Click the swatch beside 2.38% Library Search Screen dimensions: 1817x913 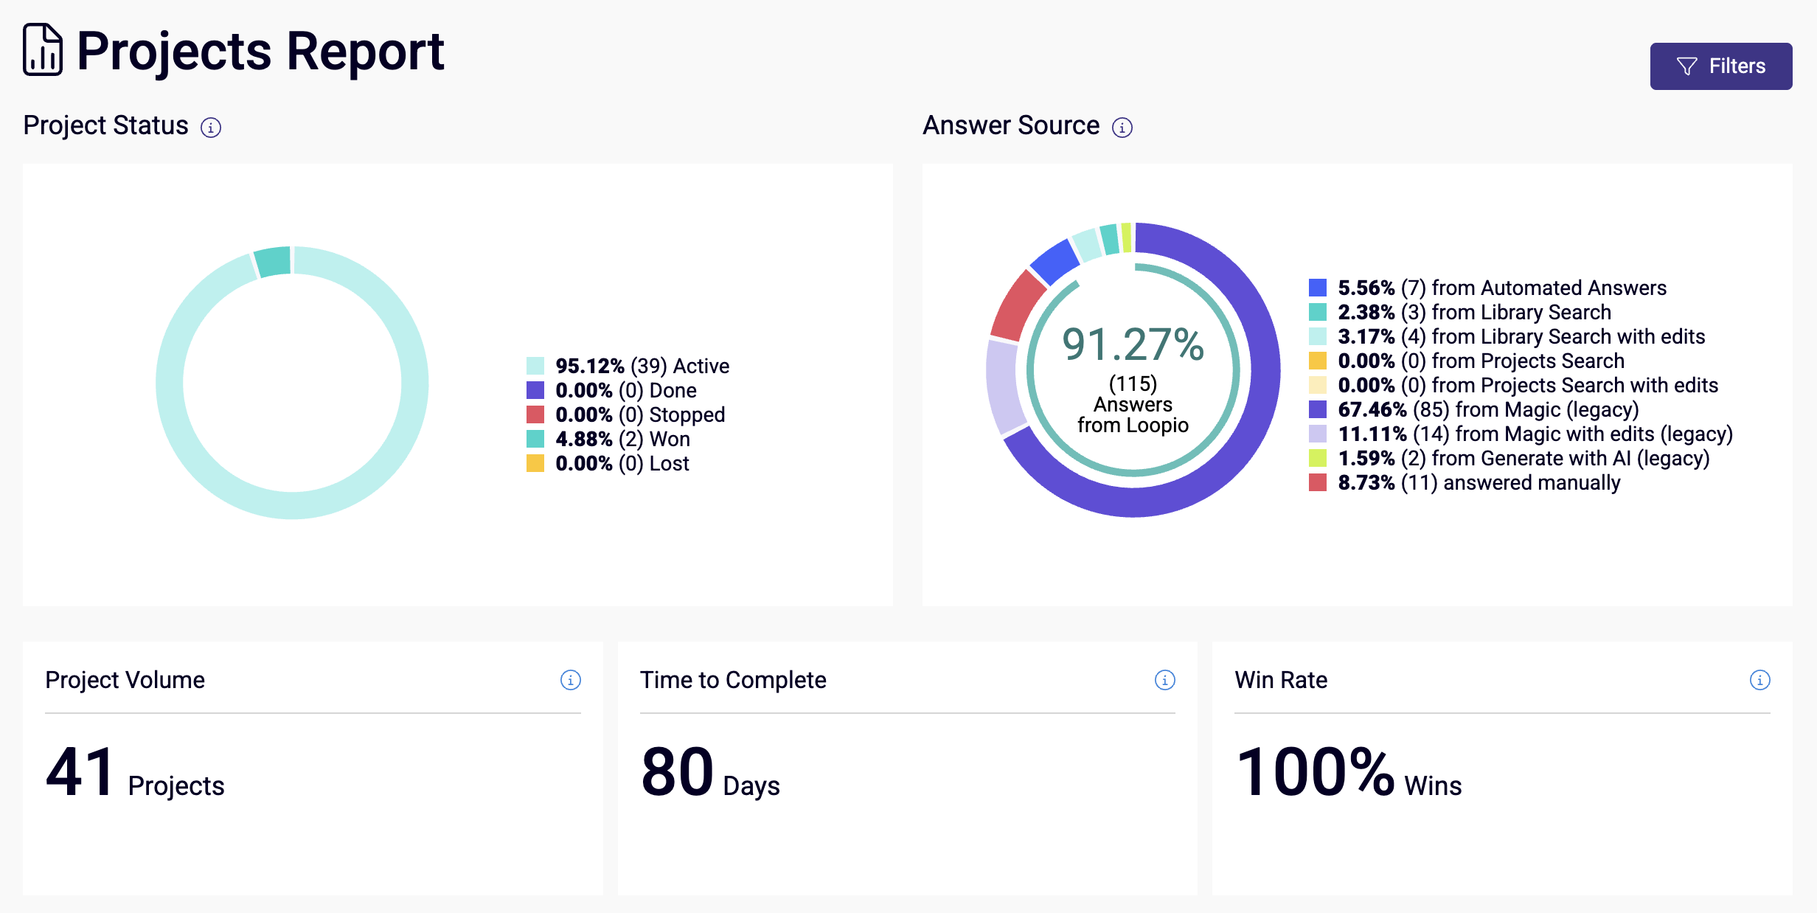1318,312
